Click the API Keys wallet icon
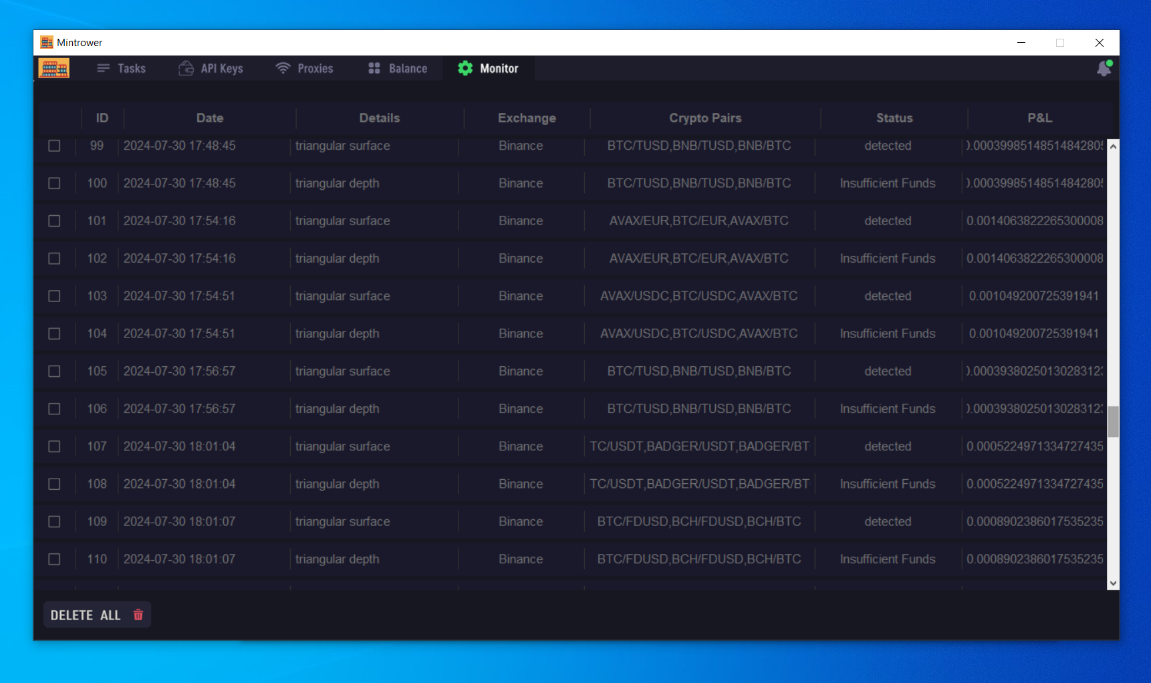 coord(186,68)
